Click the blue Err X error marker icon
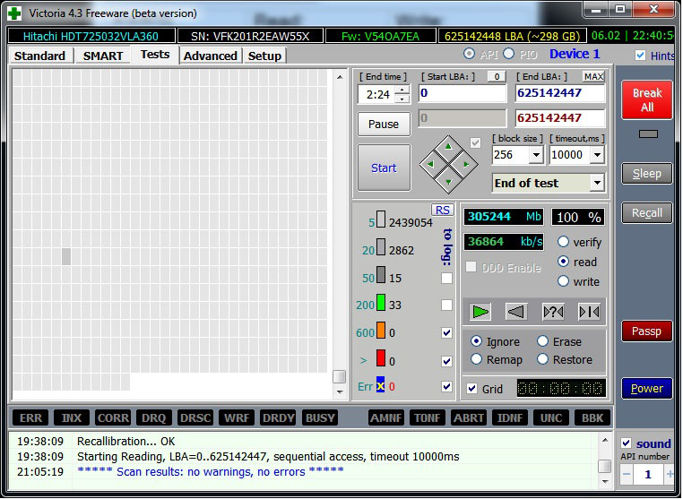The image size is (683, 499). click(381, 385)
